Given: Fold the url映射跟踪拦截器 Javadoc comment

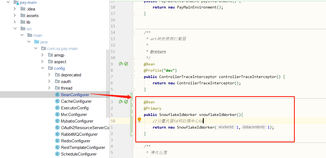Looking at the screenshot, I should point(133,32).
